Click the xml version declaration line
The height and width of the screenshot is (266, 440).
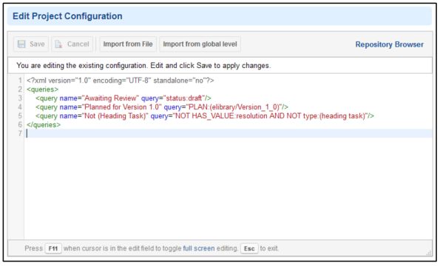pos(121,81)
